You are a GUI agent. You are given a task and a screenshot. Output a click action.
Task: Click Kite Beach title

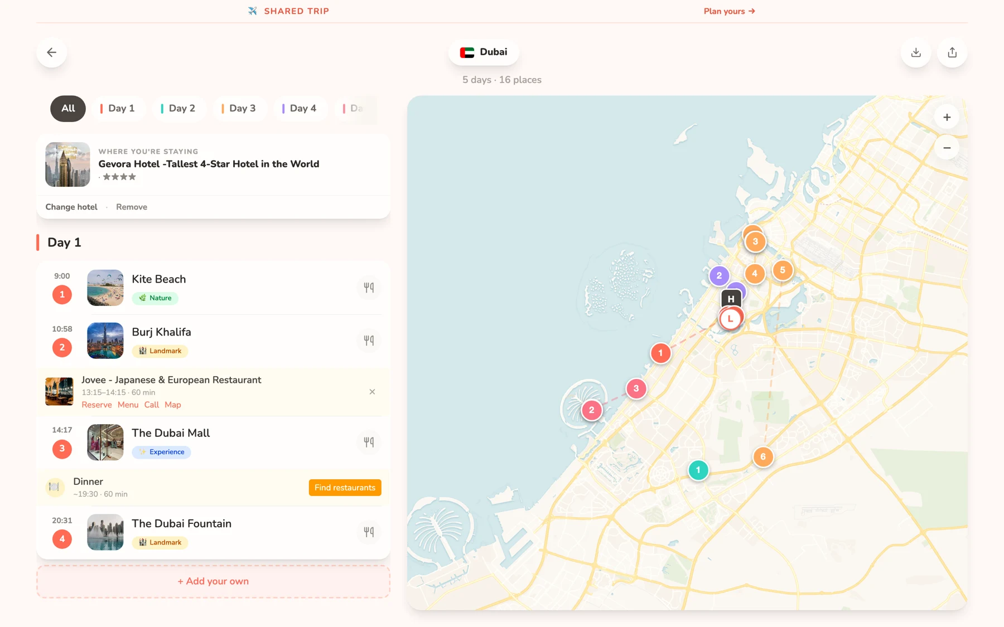tap(159, 279)
